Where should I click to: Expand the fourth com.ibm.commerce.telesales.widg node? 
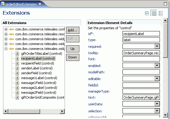pos(6,44)
